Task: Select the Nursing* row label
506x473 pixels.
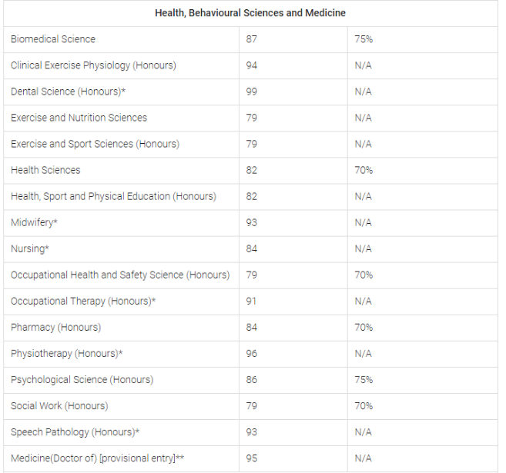Action: click(29, 248)
